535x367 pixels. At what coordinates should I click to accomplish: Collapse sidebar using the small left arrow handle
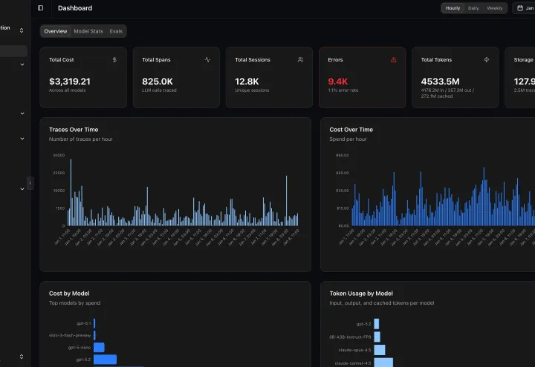[30, 183]
